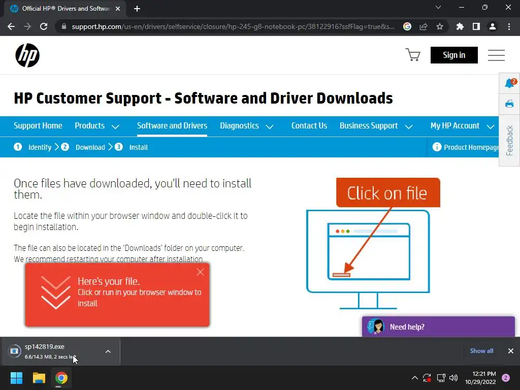Open the Windows Start menu
The width and height of the screenshot is (520, 390).
point(16,378)
